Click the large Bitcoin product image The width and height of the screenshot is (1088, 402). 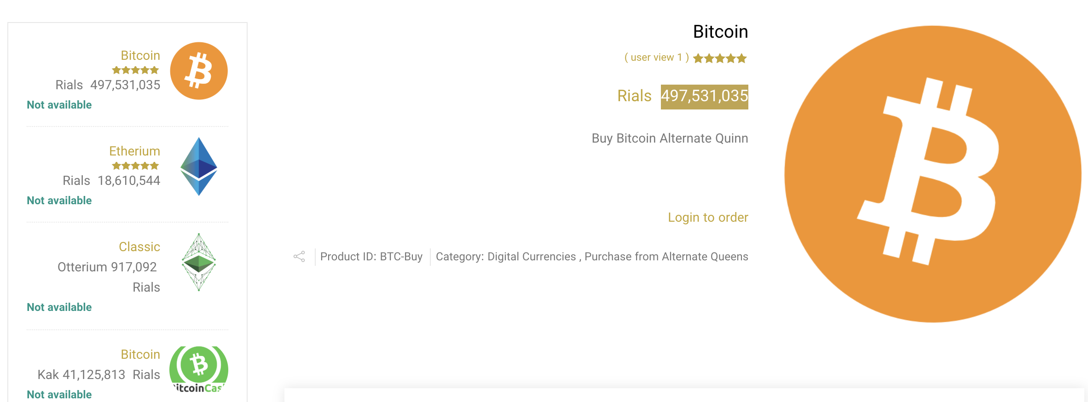(x=933, y=174)
